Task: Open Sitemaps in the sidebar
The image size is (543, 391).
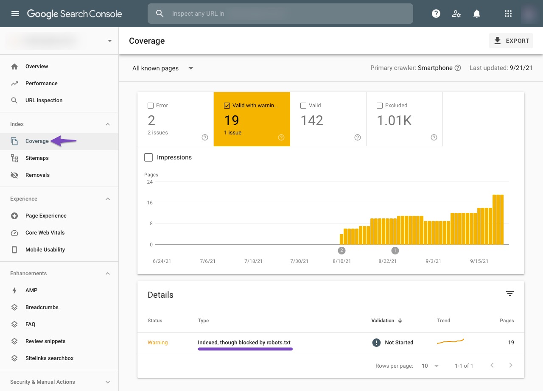Action: point(37,158)
